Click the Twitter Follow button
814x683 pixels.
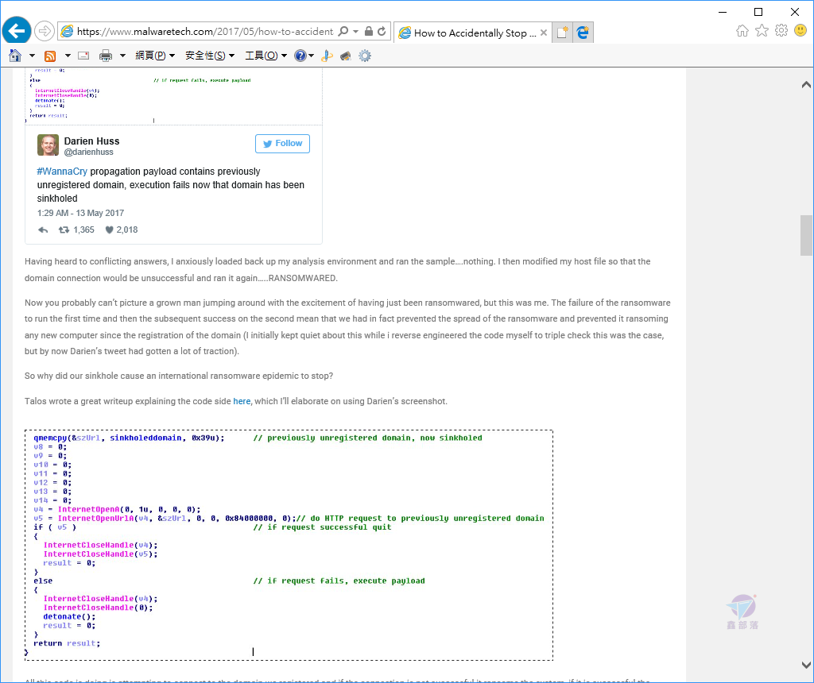pos(282,144)
